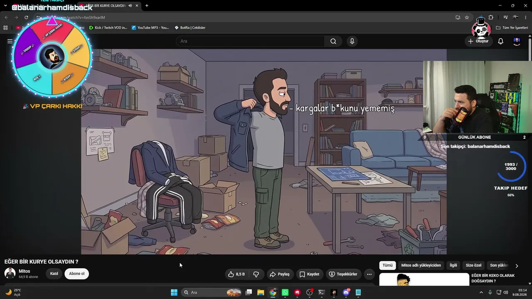Show hidden system tray icons

pyautogui.click(x=482, y=292)
